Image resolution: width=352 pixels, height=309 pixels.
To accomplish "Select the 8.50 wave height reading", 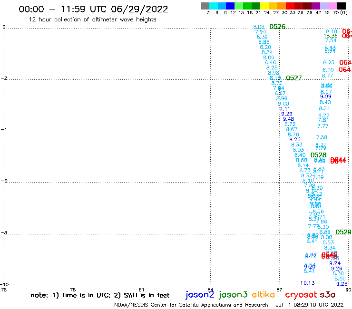I will click(x=340, y=279).
